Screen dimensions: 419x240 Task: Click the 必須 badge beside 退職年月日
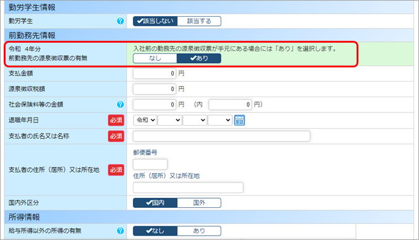116,120
